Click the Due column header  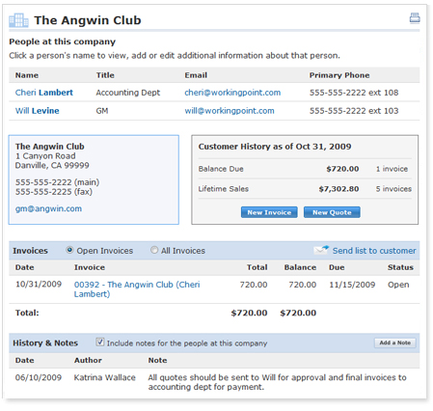tap(337, 267)
